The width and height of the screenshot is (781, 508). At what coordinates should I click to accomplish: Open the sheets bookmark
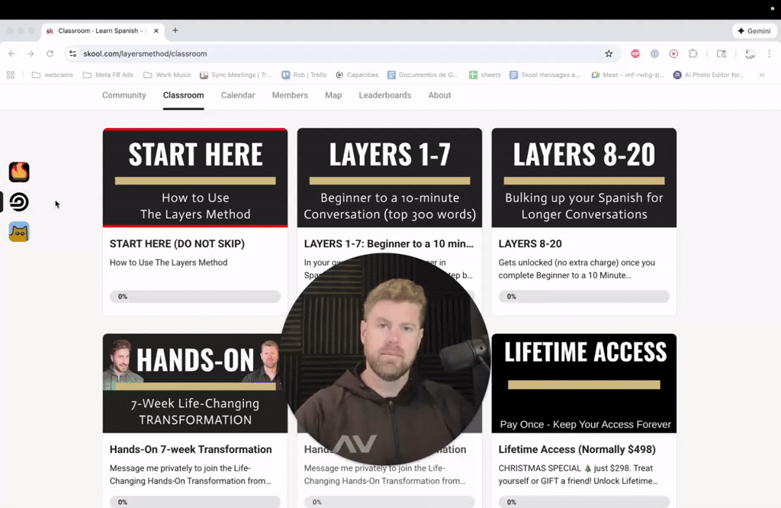484,75
